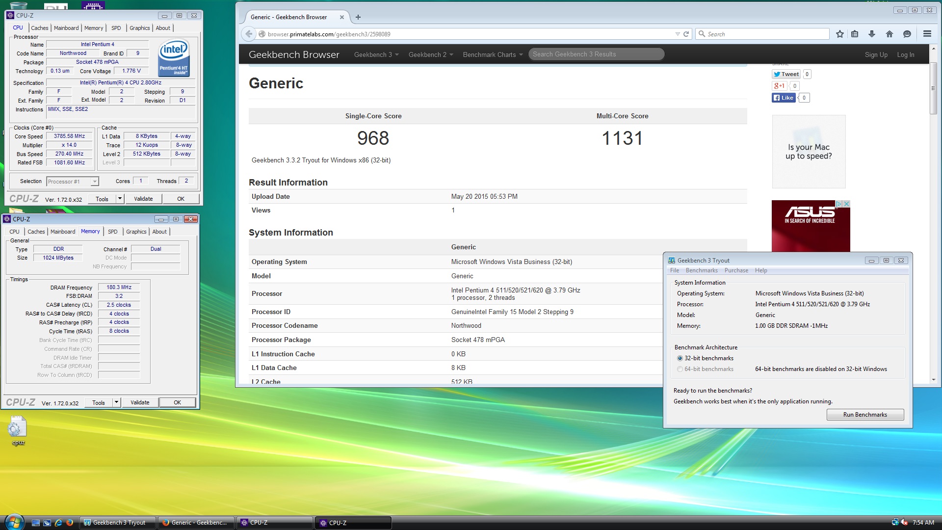Go to the Firefox home page icon

889,34
